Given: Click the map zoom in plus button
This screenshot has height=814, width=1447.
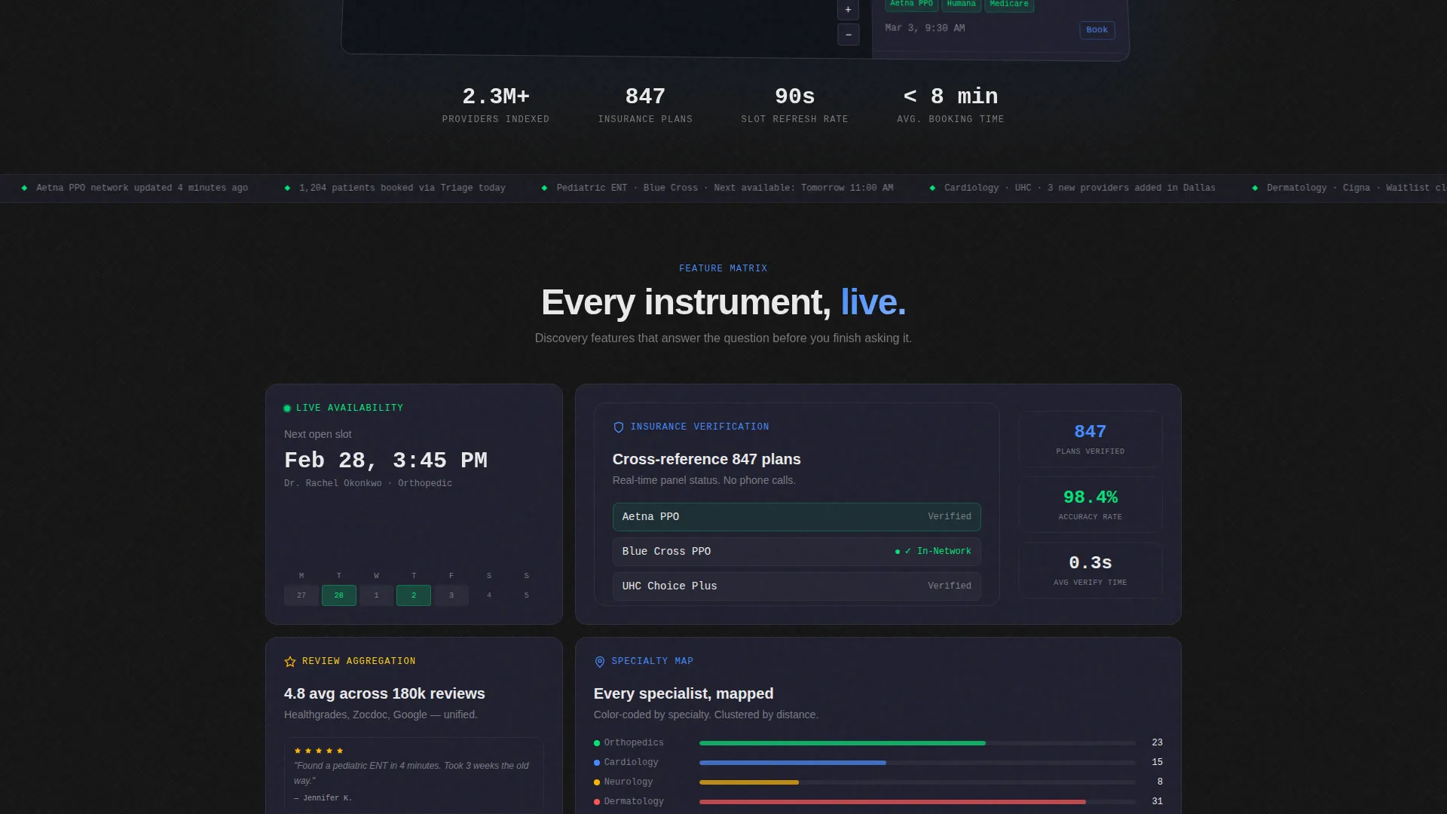Looking at the screenshot, I should 848,10.
